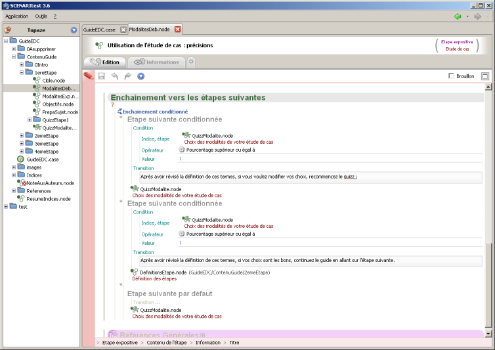Expand the Indices folder
This screenshot has height=350, width=495.
(13, 175)
